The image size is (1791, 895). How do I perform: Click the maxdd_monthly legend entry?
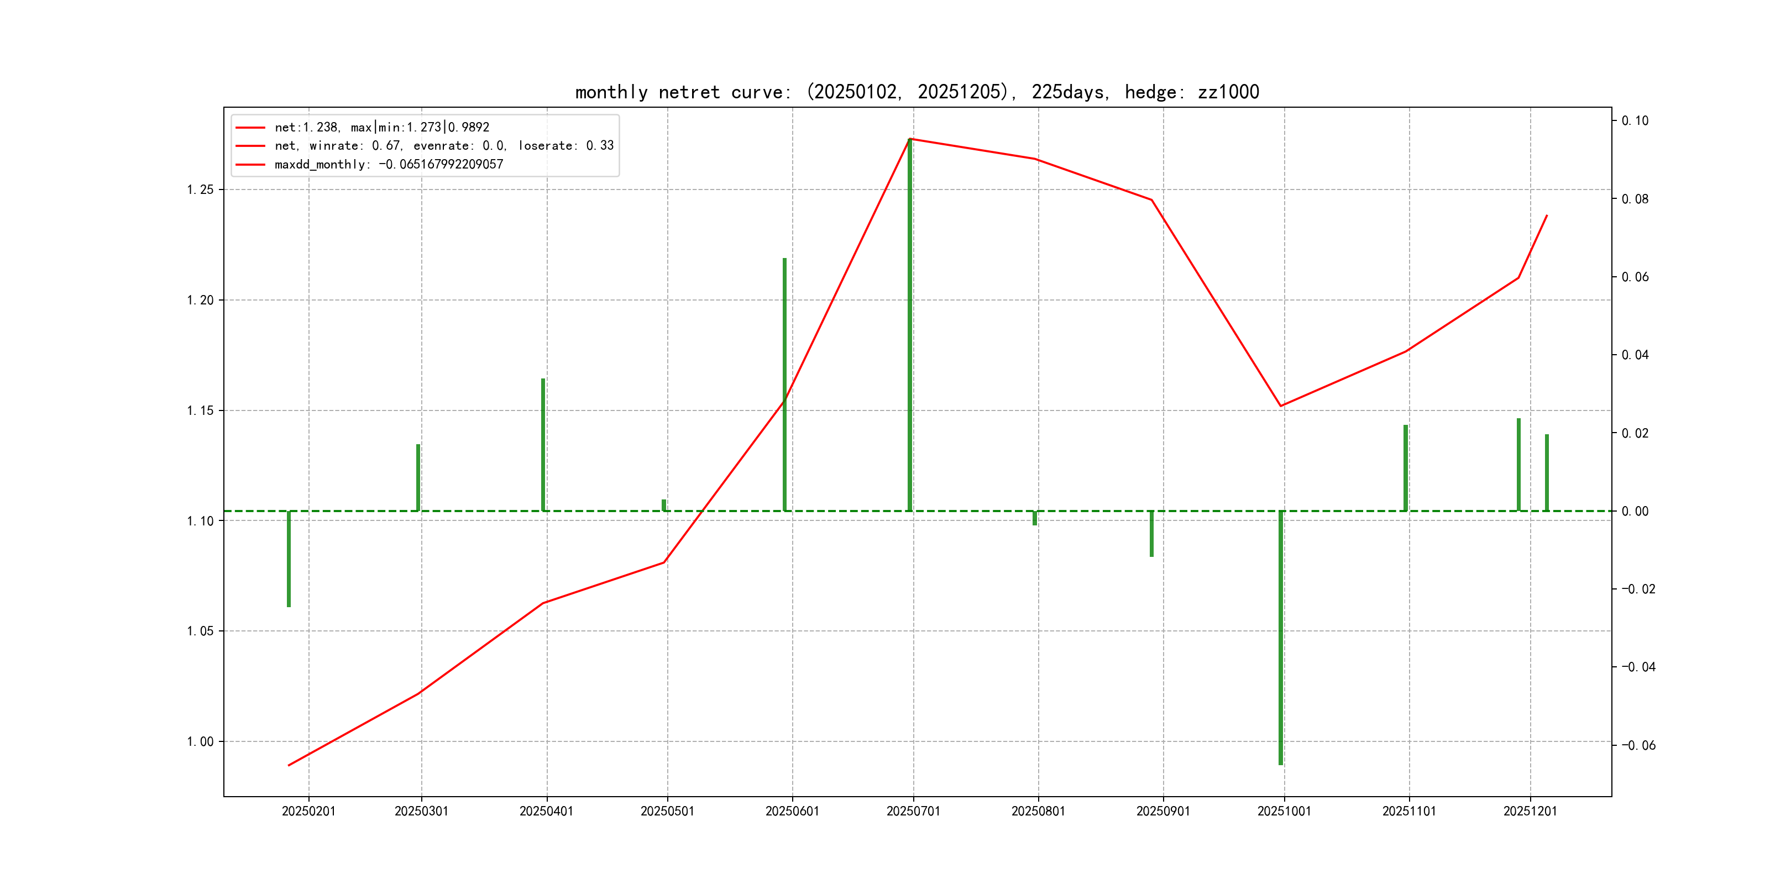point(389,165)
